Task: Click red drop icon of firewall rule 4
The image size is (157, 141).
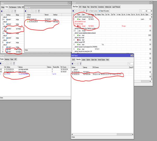Action: (78, 40)
